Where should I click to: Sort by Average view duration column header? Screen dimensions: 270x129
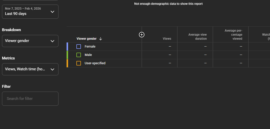(x=197, y=37)
